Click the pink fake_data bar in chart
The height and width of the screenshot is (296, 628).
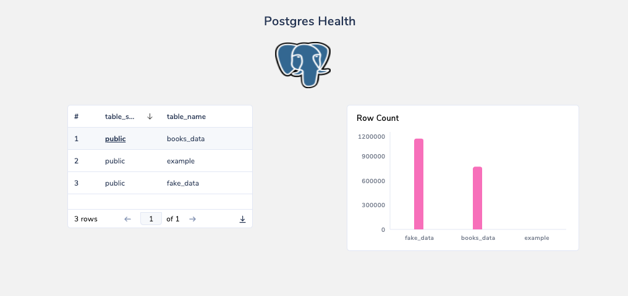click(419, 184)
